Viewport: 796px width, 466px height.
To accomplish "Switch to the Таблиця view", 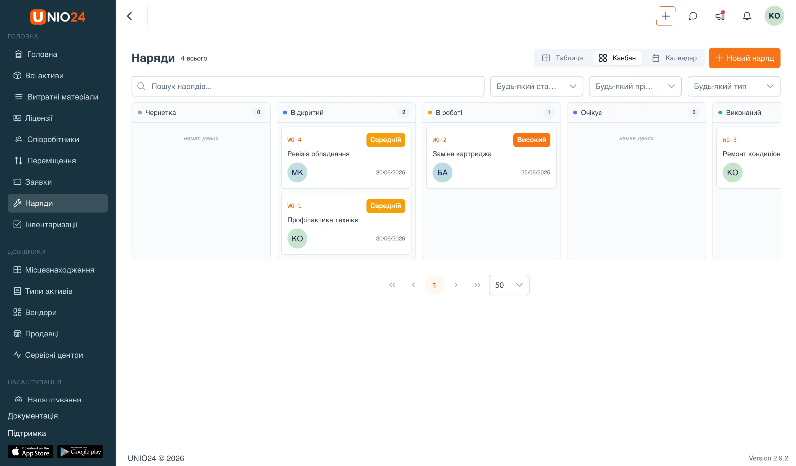I will [562, 58].
